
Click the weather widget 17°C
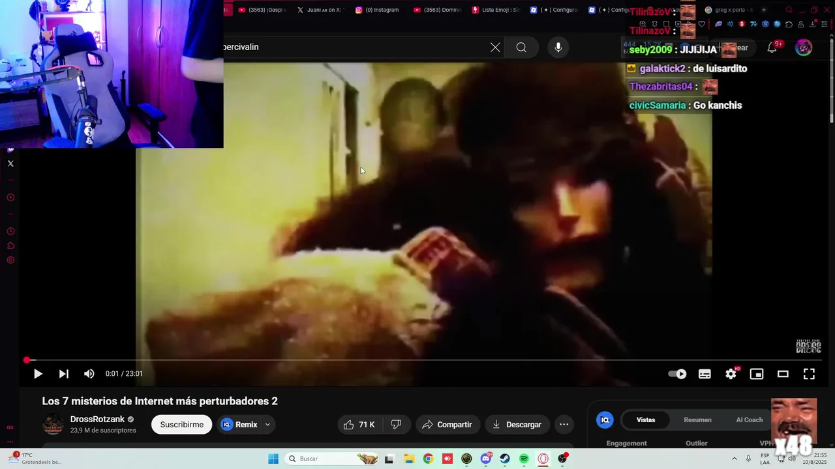(35, 459)
